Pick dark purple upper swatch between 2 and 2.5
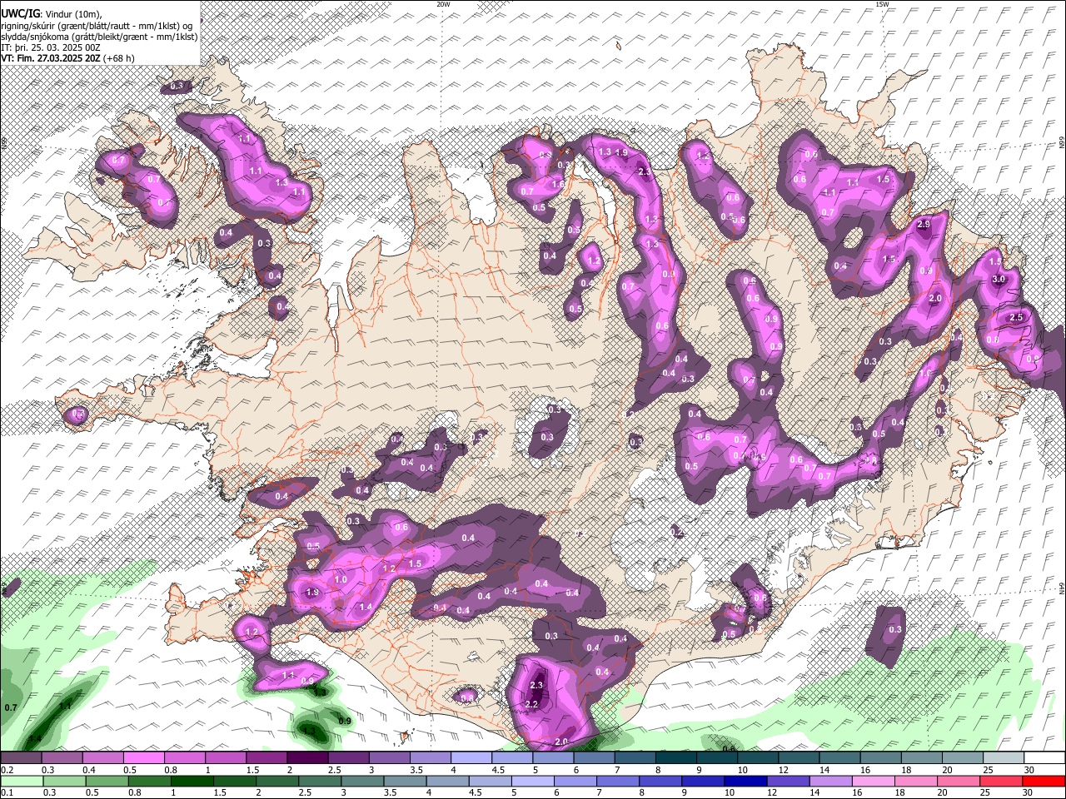The image size is (1066, 799). click(306, 758)
